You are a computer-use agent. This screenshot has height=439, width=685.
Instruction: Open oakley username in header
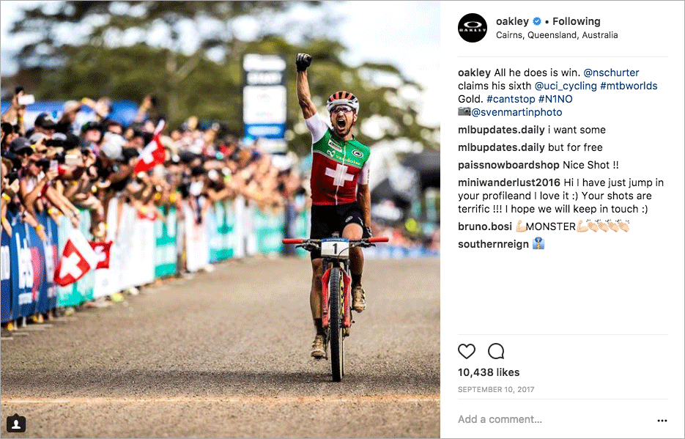pos(512,21)
